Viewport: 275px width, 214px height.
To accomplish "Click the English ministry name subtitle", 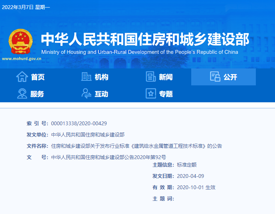I will tap(139, 52).
